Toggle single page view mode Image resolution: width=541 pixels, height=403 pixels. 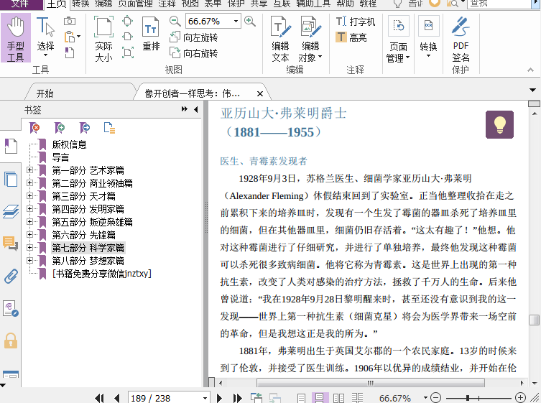click(301, 398)
